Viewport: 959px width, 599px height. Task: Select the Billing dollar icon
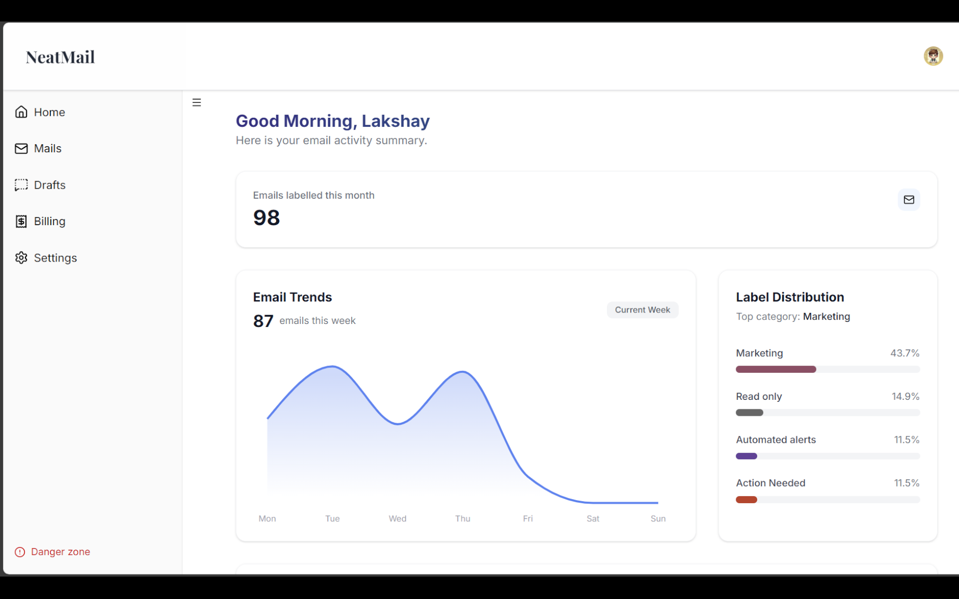[21, 221]
